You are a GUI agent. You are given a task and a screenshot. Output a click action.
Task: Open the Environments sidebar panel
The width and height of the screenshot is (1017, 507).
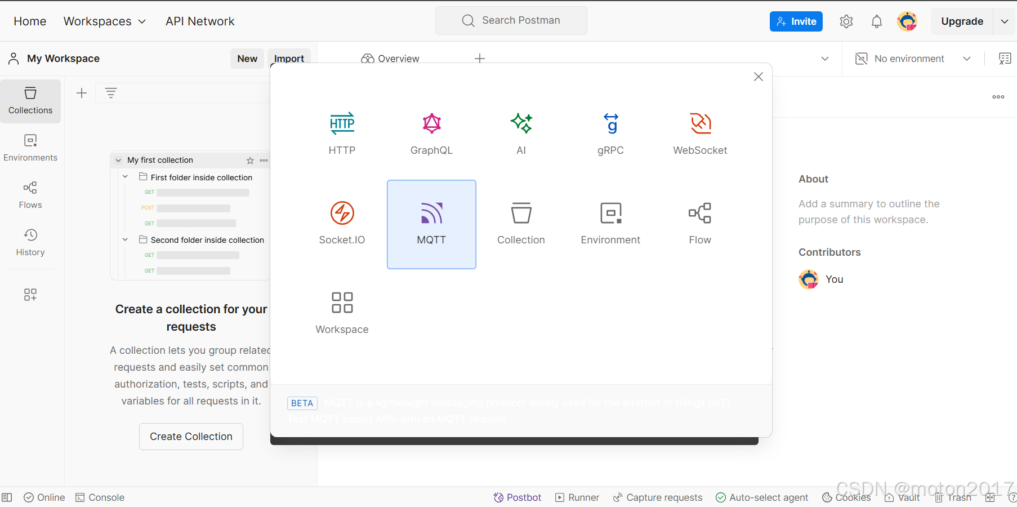coord(30,149)
